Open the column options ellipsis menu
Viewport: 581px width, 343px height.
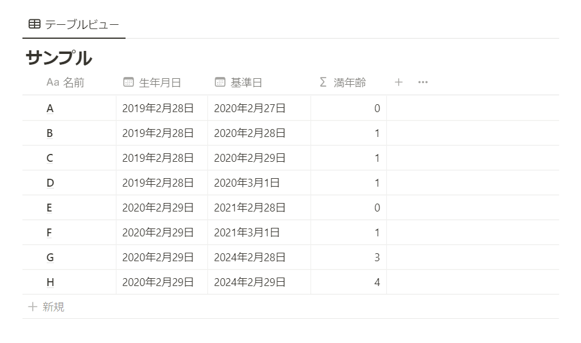click(x=423, y=82)
